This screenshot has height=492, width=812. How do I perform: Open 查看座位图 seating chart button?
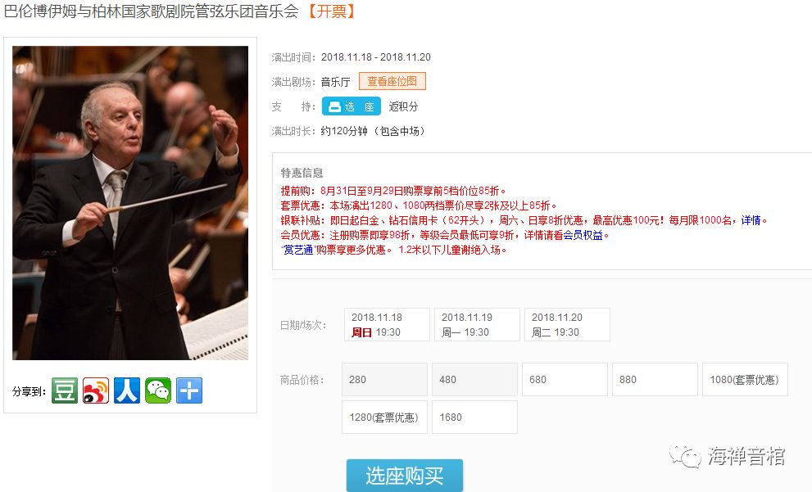click(x=392, y=81)
